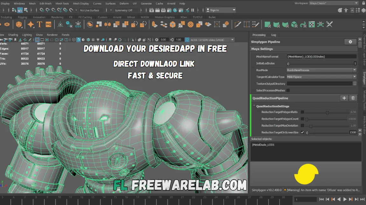Click the viewport gamma value field 1.00
This screenshot has height=205, width=366.
179,40
